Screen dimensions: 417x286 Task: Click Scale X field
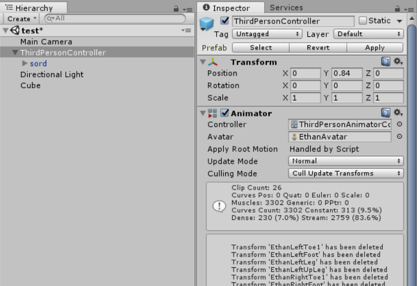click(x=306, y=98)
